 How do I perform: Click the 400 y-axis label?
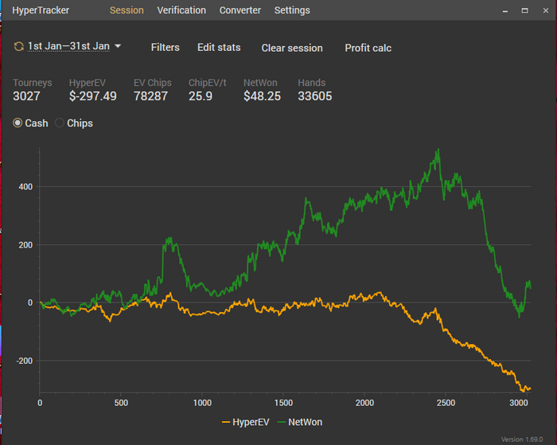point(25,187)
